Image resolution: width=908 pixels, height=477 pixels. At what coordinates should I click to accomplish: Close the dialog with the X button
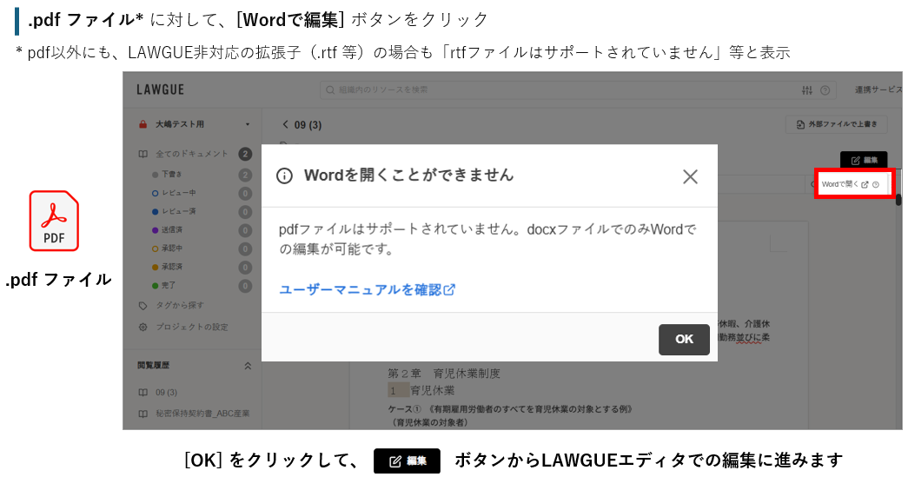pos(690,176)
